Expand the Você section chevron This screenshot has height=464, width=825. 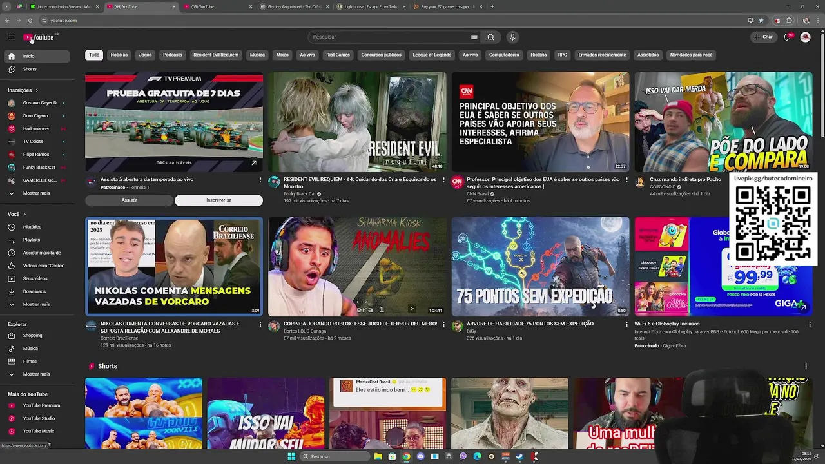[24, 215]
